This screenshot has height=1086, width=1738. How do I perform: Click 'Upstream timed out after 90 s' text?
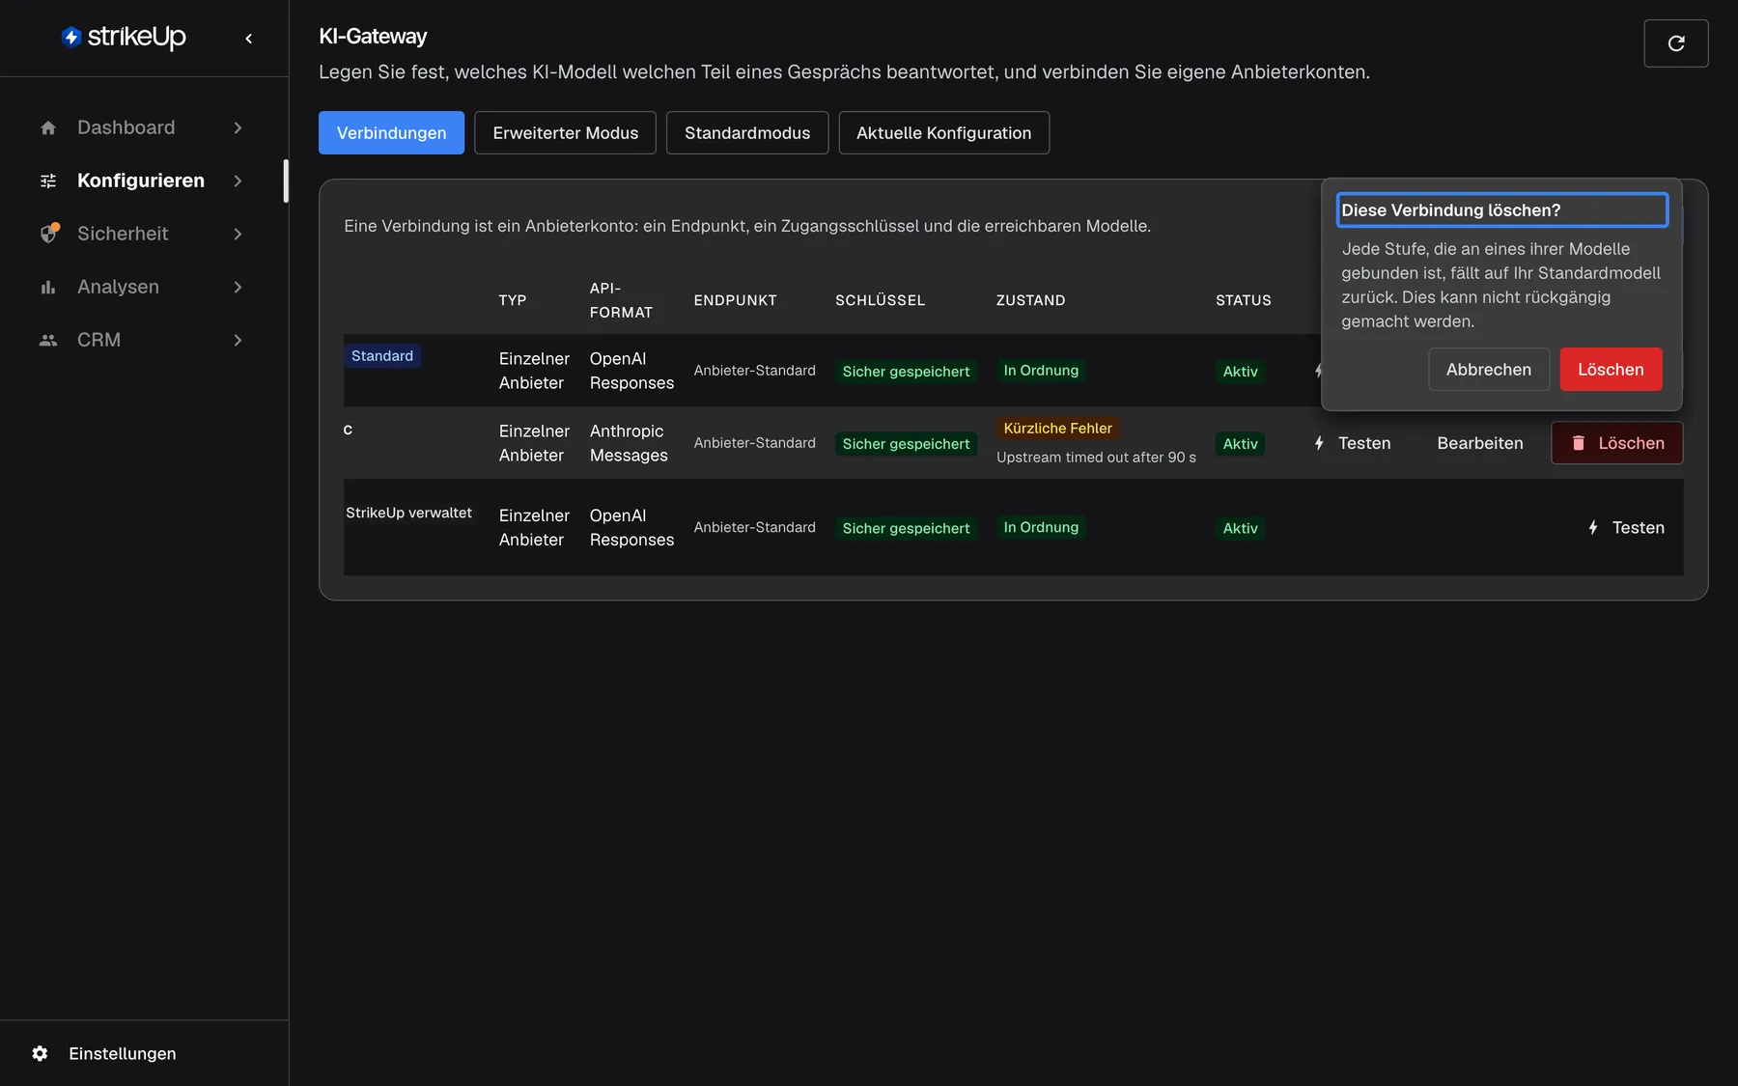tap(1096, 458)
